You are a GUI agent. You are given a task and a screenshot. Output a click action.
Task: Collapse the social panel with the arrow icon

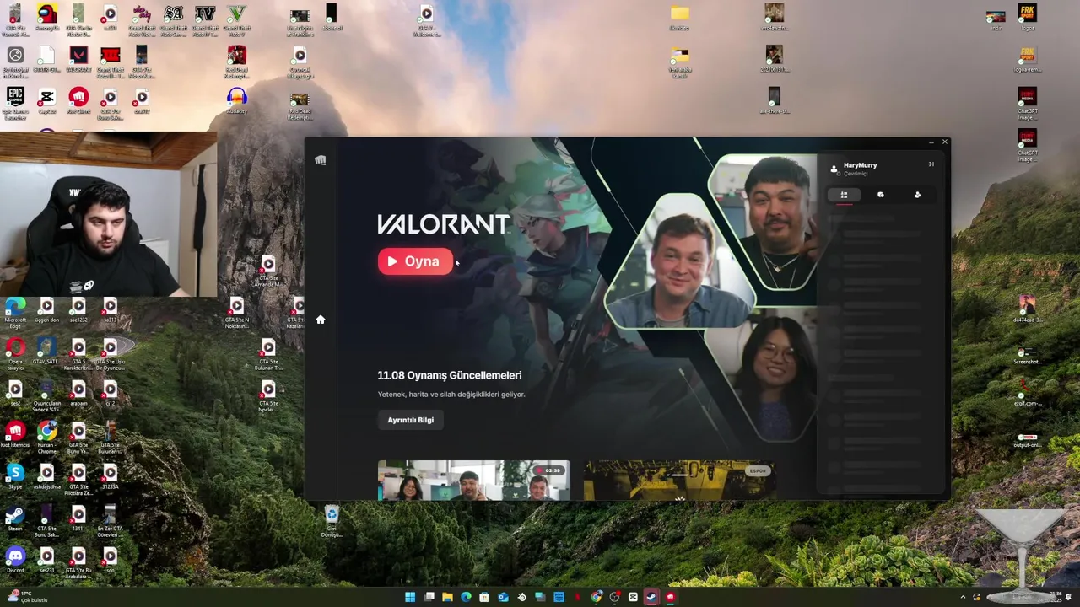coord(931,164)
